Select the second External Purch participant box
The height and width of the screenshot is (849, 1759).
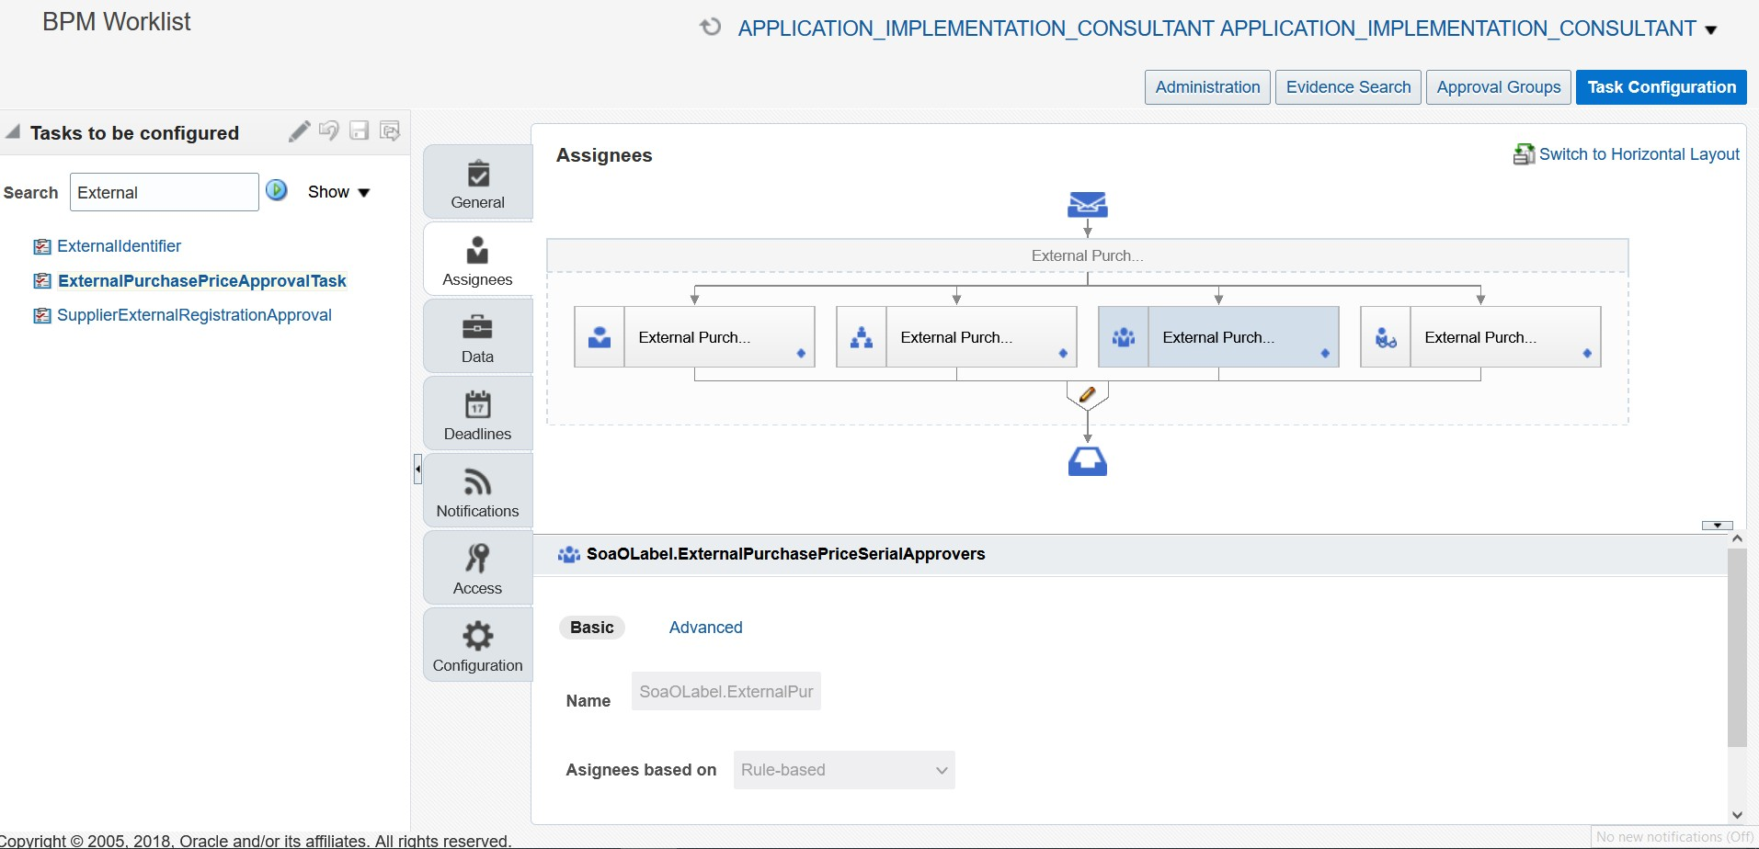coord(956,337)
